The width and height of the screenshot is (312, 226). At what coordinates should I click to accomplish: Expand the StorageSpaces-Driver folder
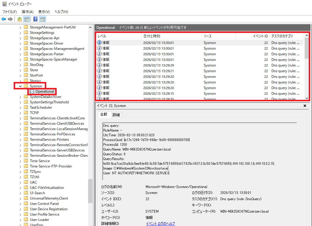click(20, 43)
